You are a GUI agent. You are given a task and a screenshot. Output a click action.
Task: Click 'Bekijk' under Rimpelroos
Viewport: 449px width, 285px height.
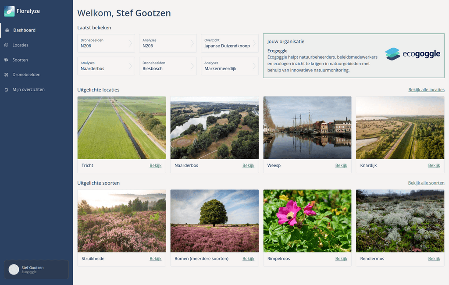(x=341, y=259)
